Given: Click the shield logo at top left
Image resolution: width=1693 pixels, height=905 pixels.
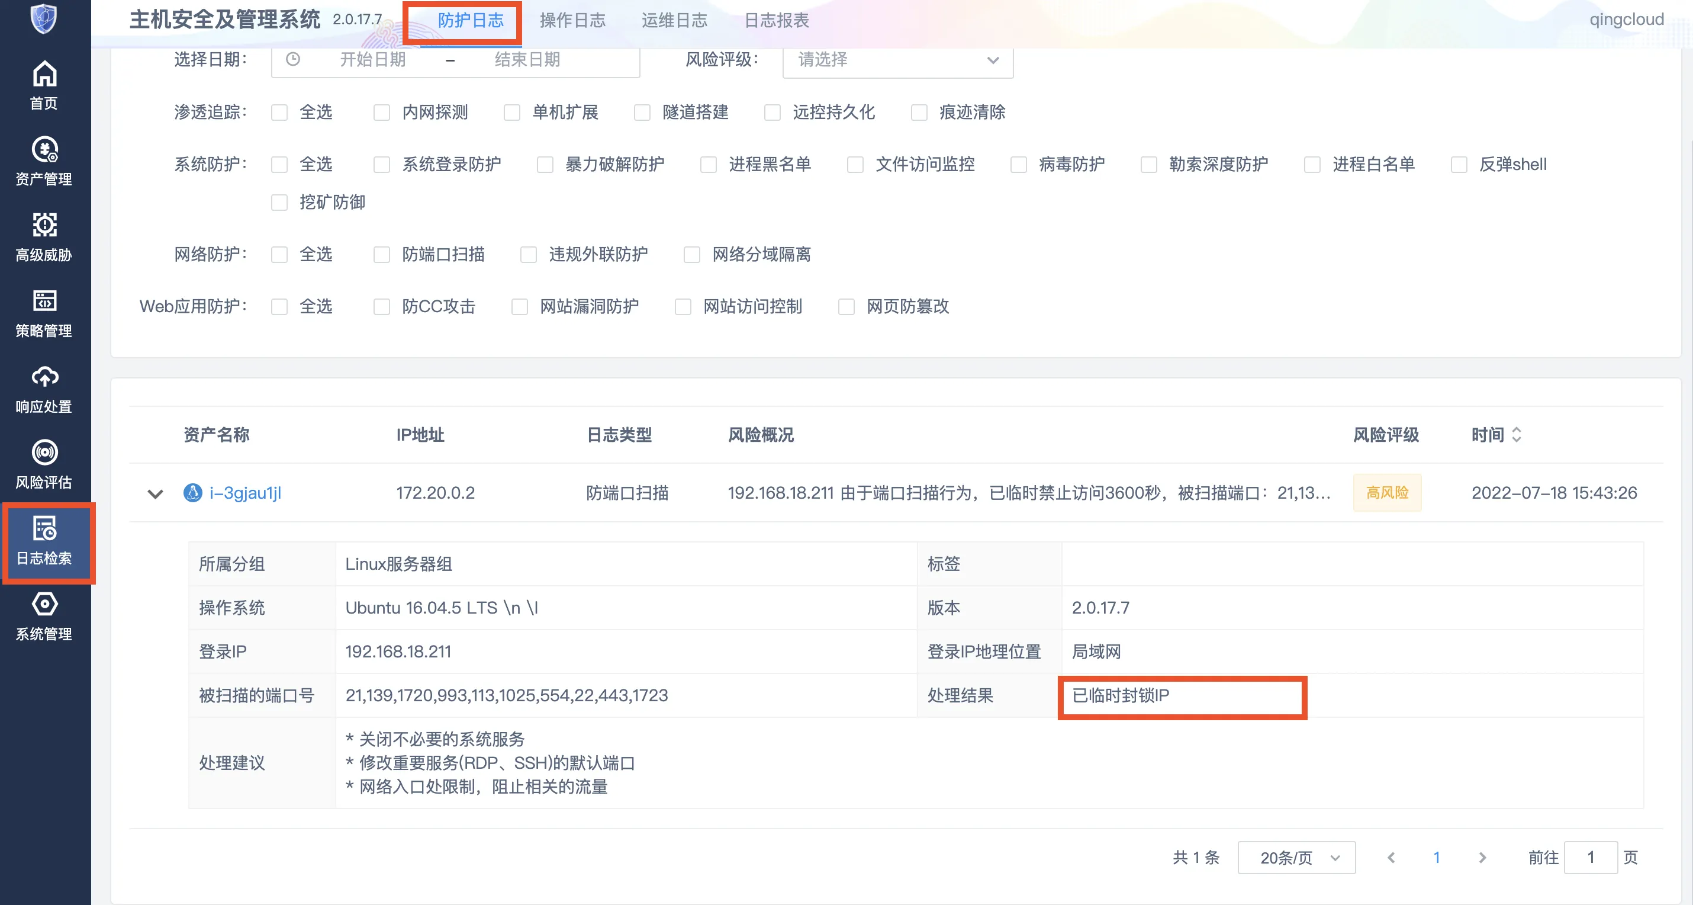Looking at the screenshot, I should (44, 18).
